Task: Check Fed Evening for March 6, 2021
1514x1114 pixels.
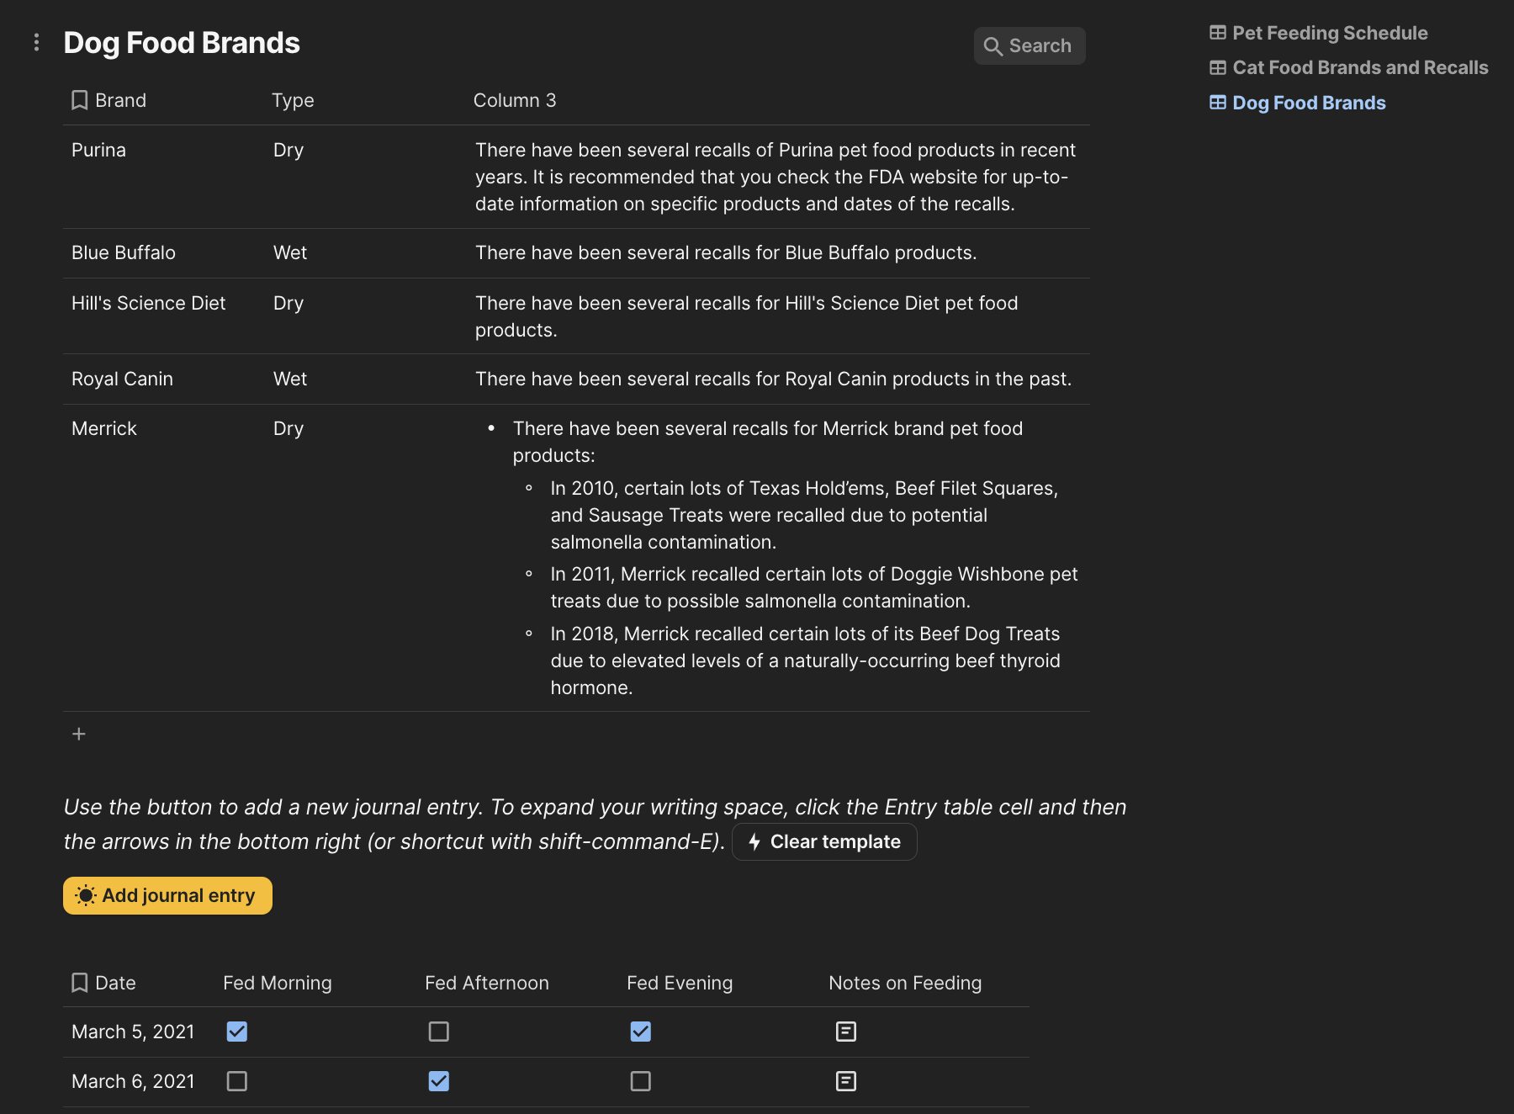Action: 641,1081
